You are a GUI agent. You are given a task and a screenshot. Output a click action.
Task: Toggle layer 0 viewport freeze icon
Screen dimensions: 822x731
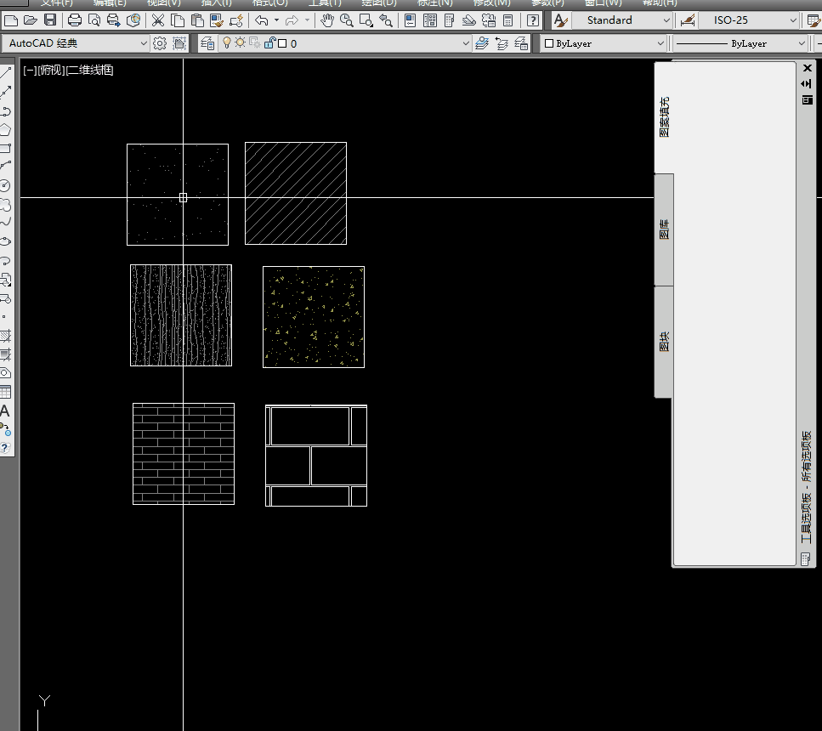[x=255, y=43]
